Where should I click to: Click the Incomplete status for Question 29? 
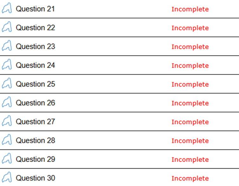coord(190,159)
